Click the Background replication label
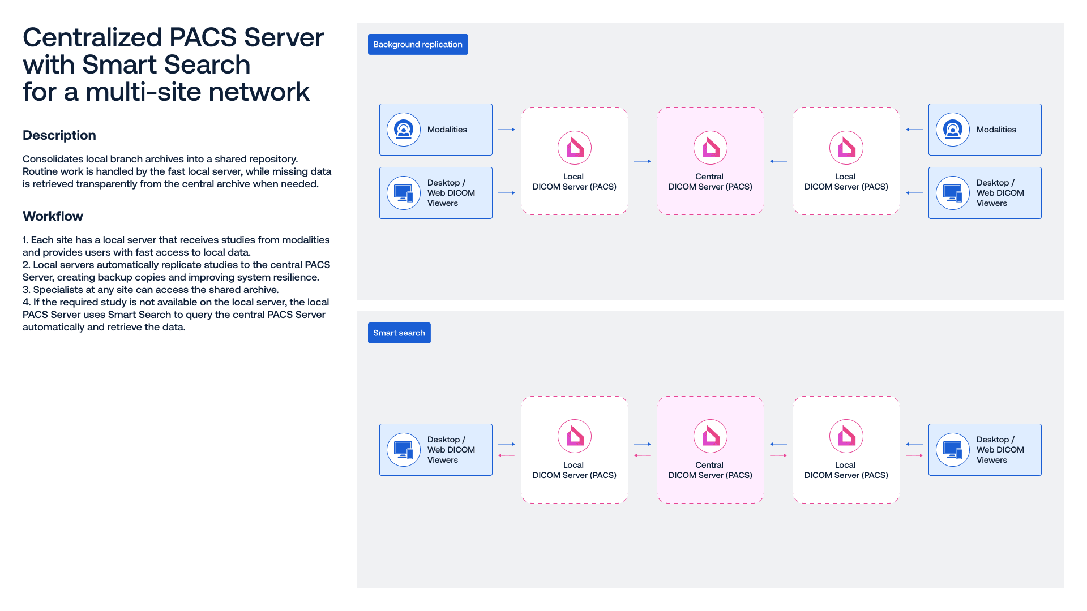 point(418,44)
